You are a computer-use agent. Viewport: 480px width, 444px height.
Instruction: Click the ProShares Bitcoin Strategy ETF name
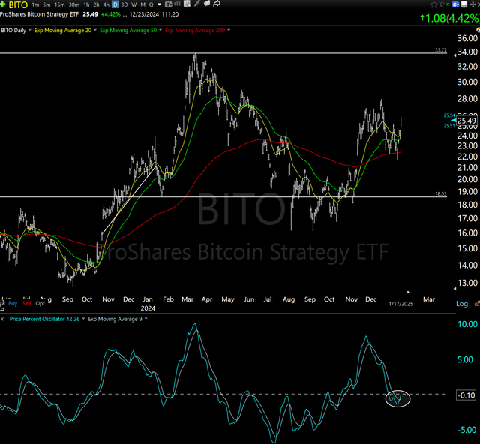coord(39,14)
